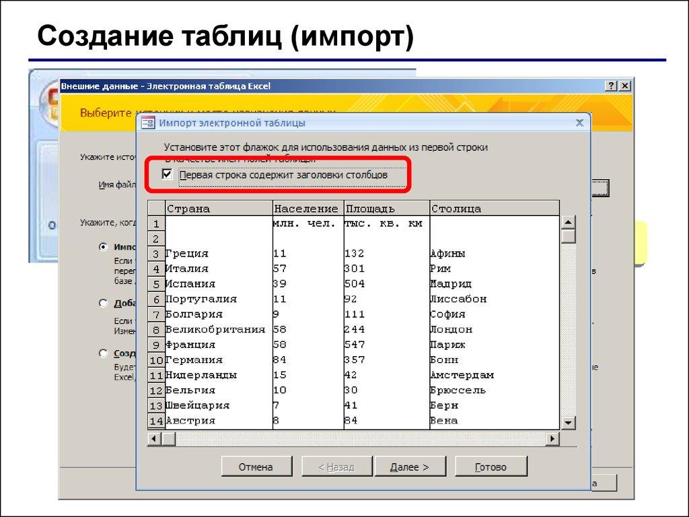Select the Импорт radio button in background window
This screenshot has width=689, height=517.
point(103,246)
